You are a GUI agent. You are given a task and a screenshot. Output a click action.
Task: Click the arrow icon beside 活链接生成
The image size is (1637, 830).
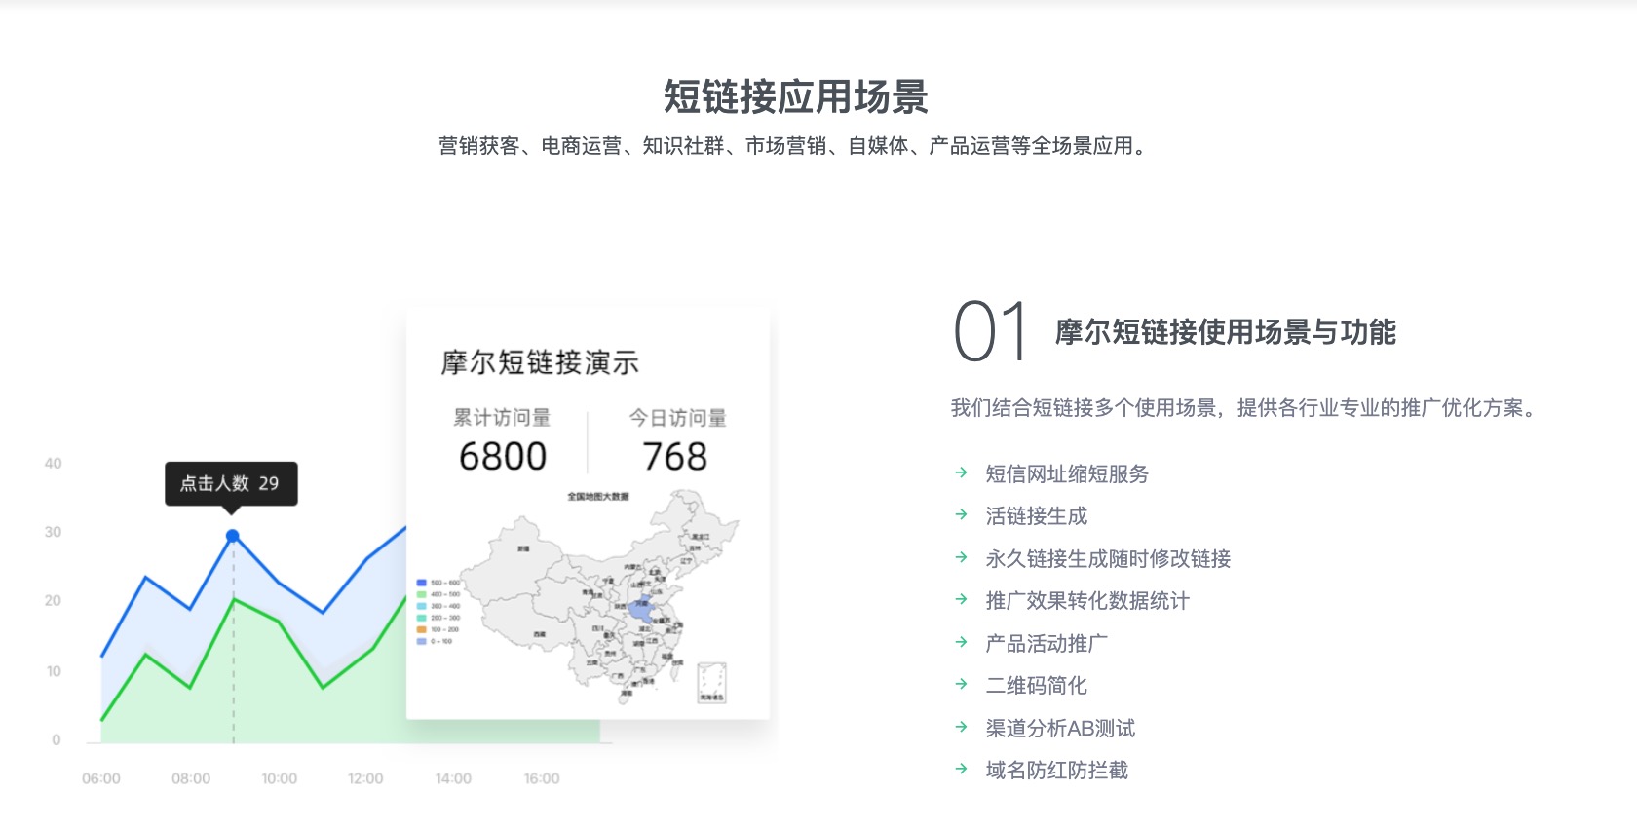(x=961, y=515)
